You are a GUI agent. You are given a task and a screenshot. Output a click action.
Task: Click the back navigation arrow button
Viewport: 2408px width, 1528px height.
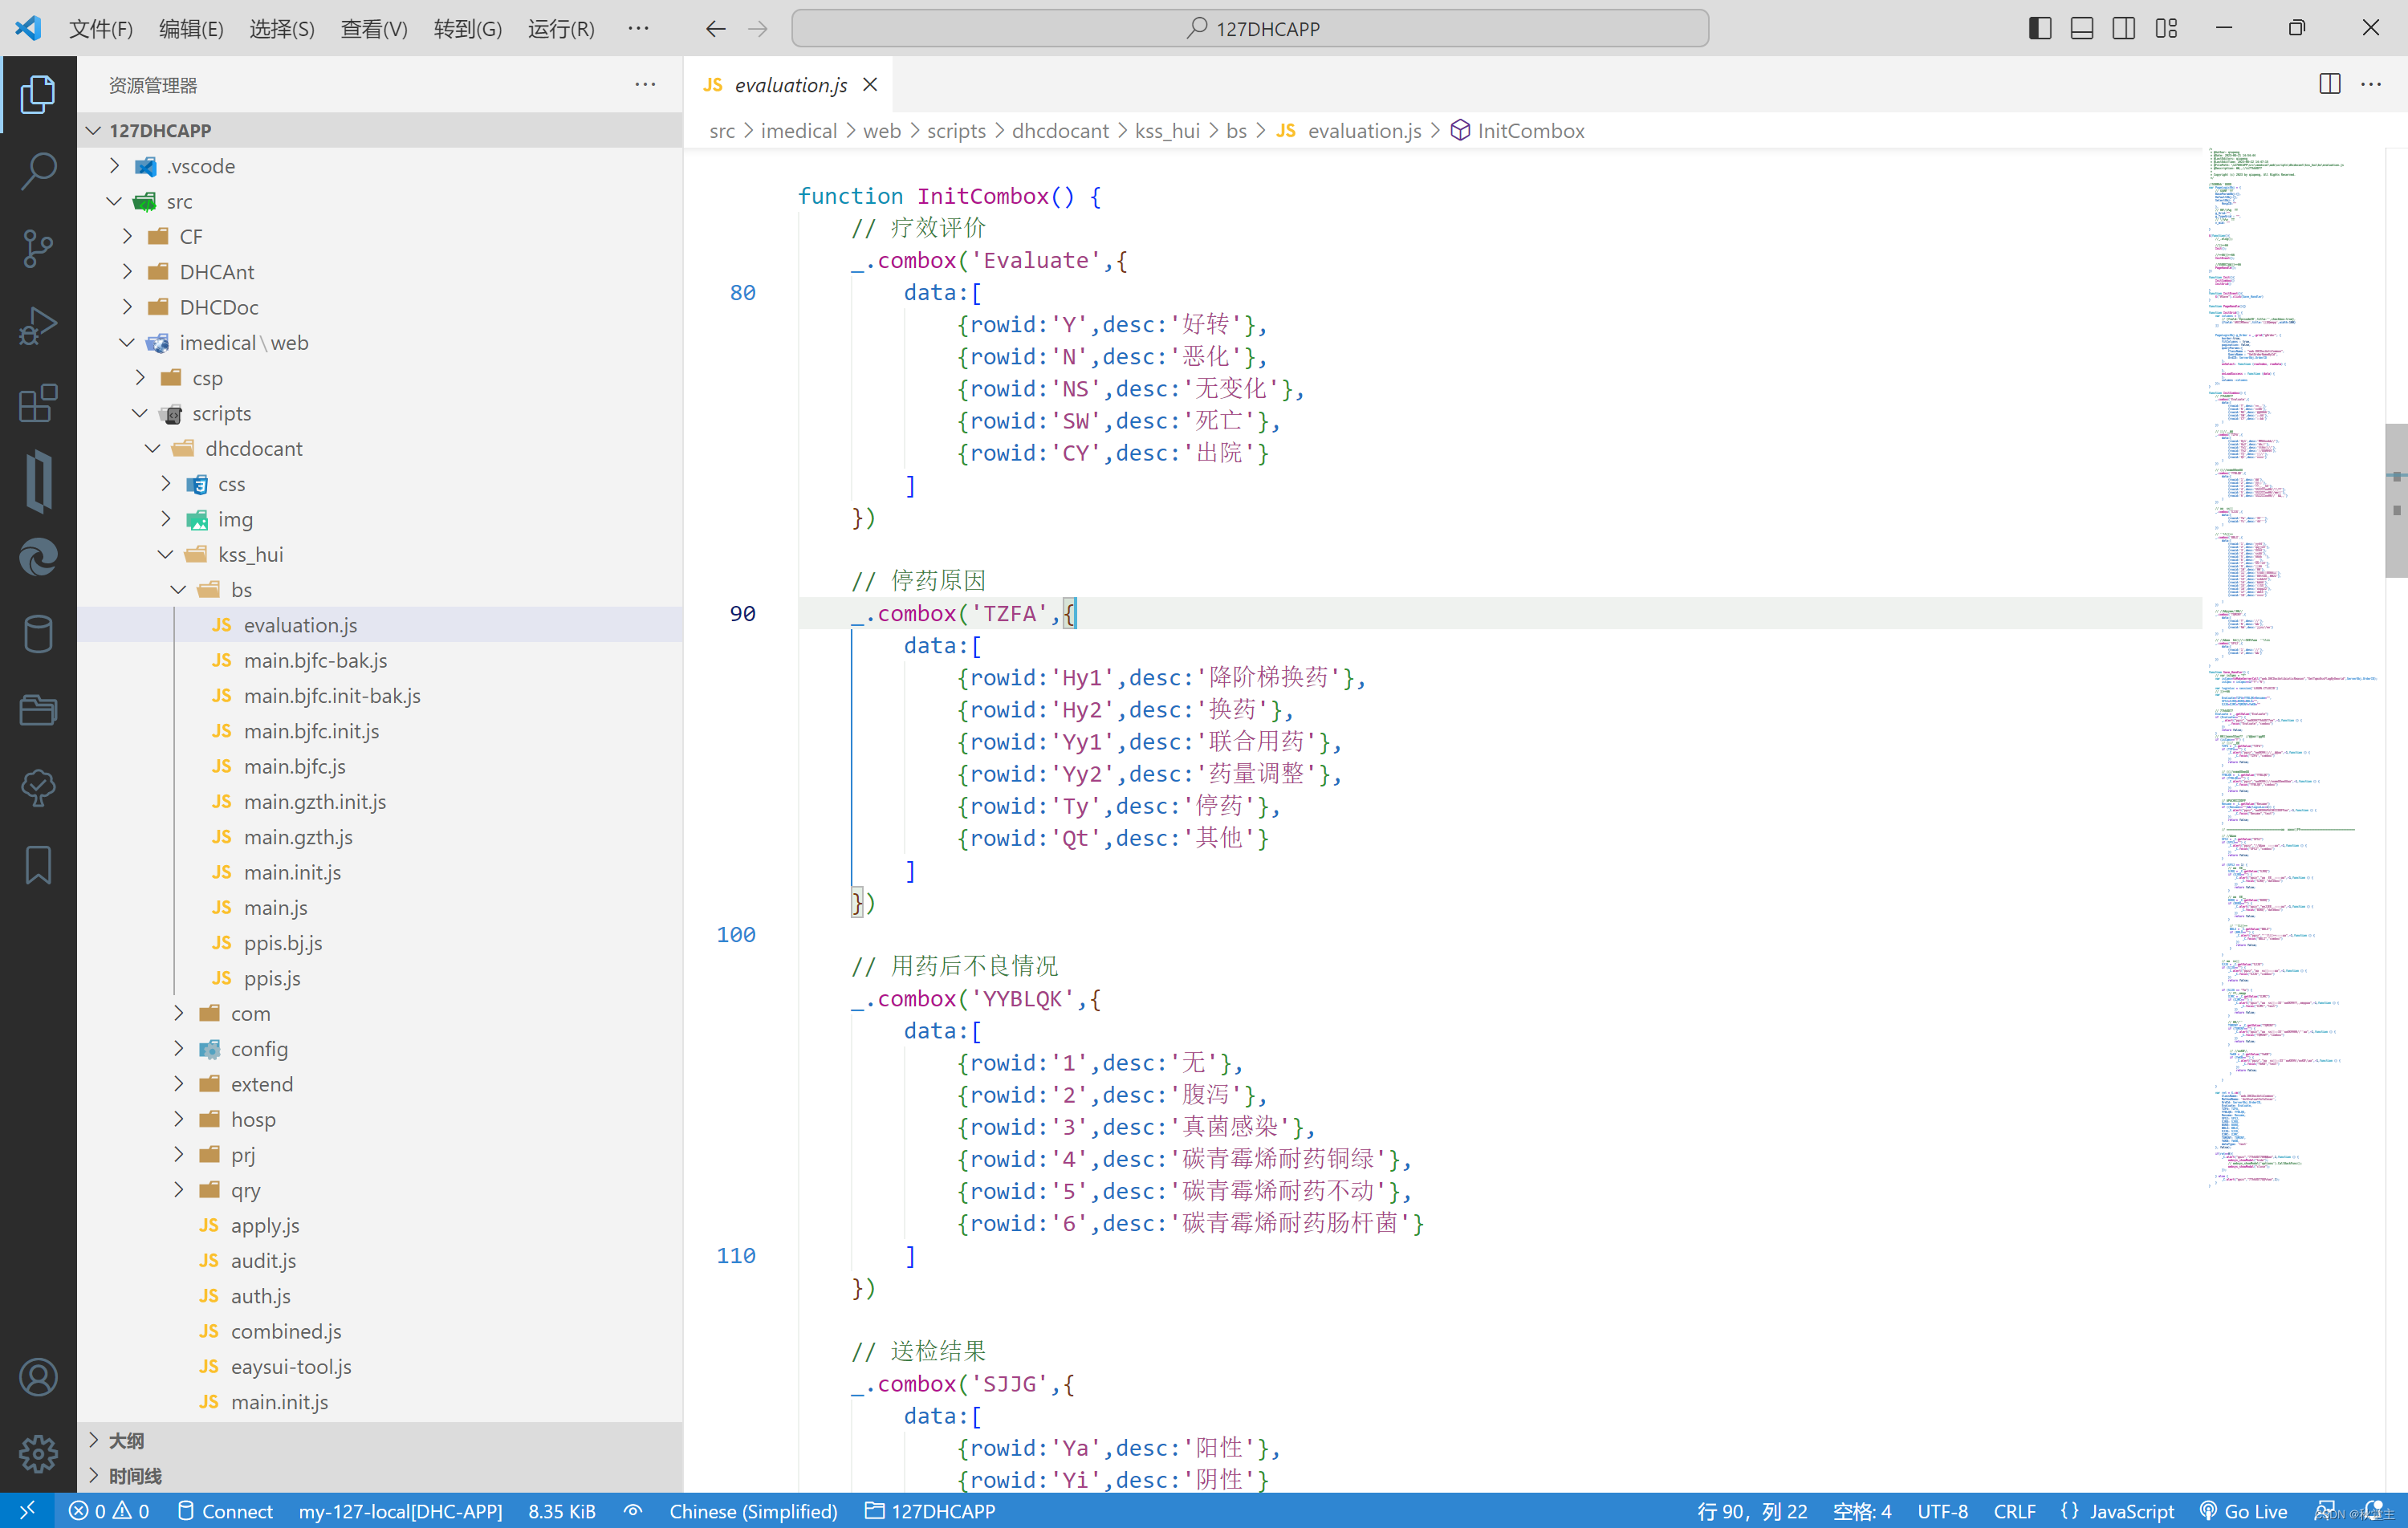[714, 30]
